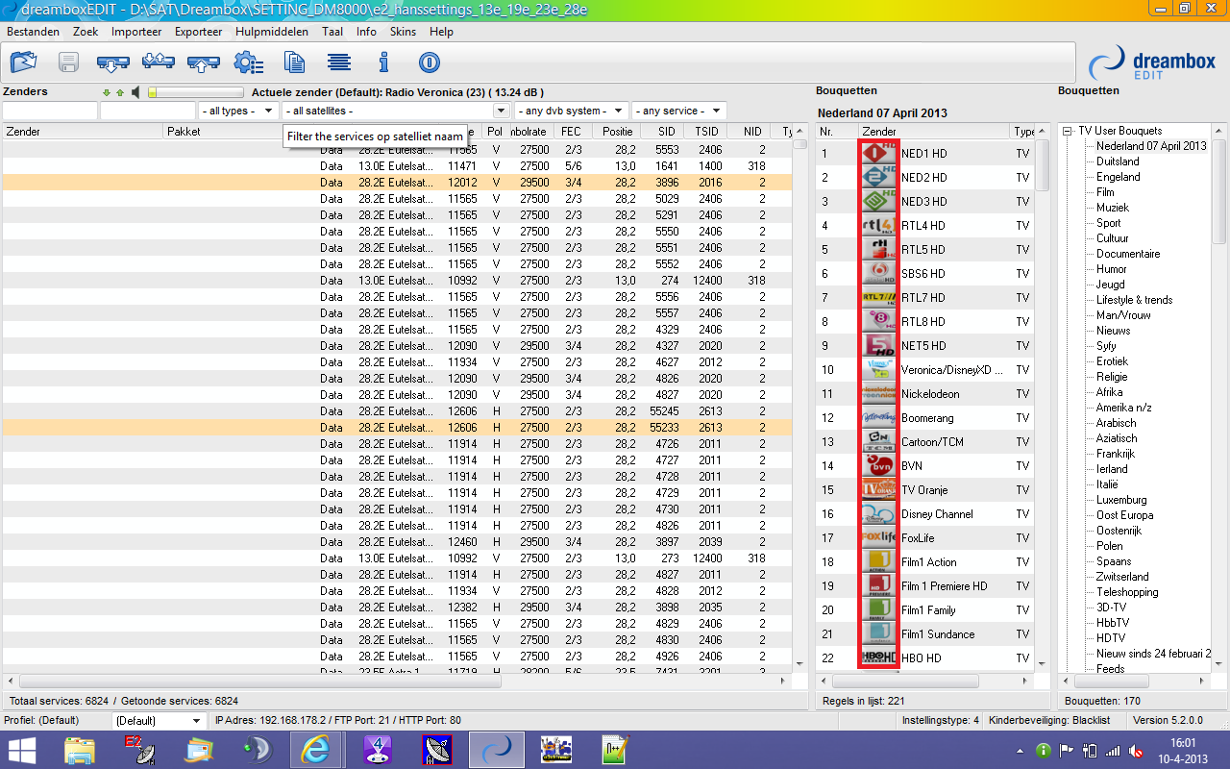Open the Zoek menu
The width and height of the screenshot is (1230, 769).
point(86,32)
